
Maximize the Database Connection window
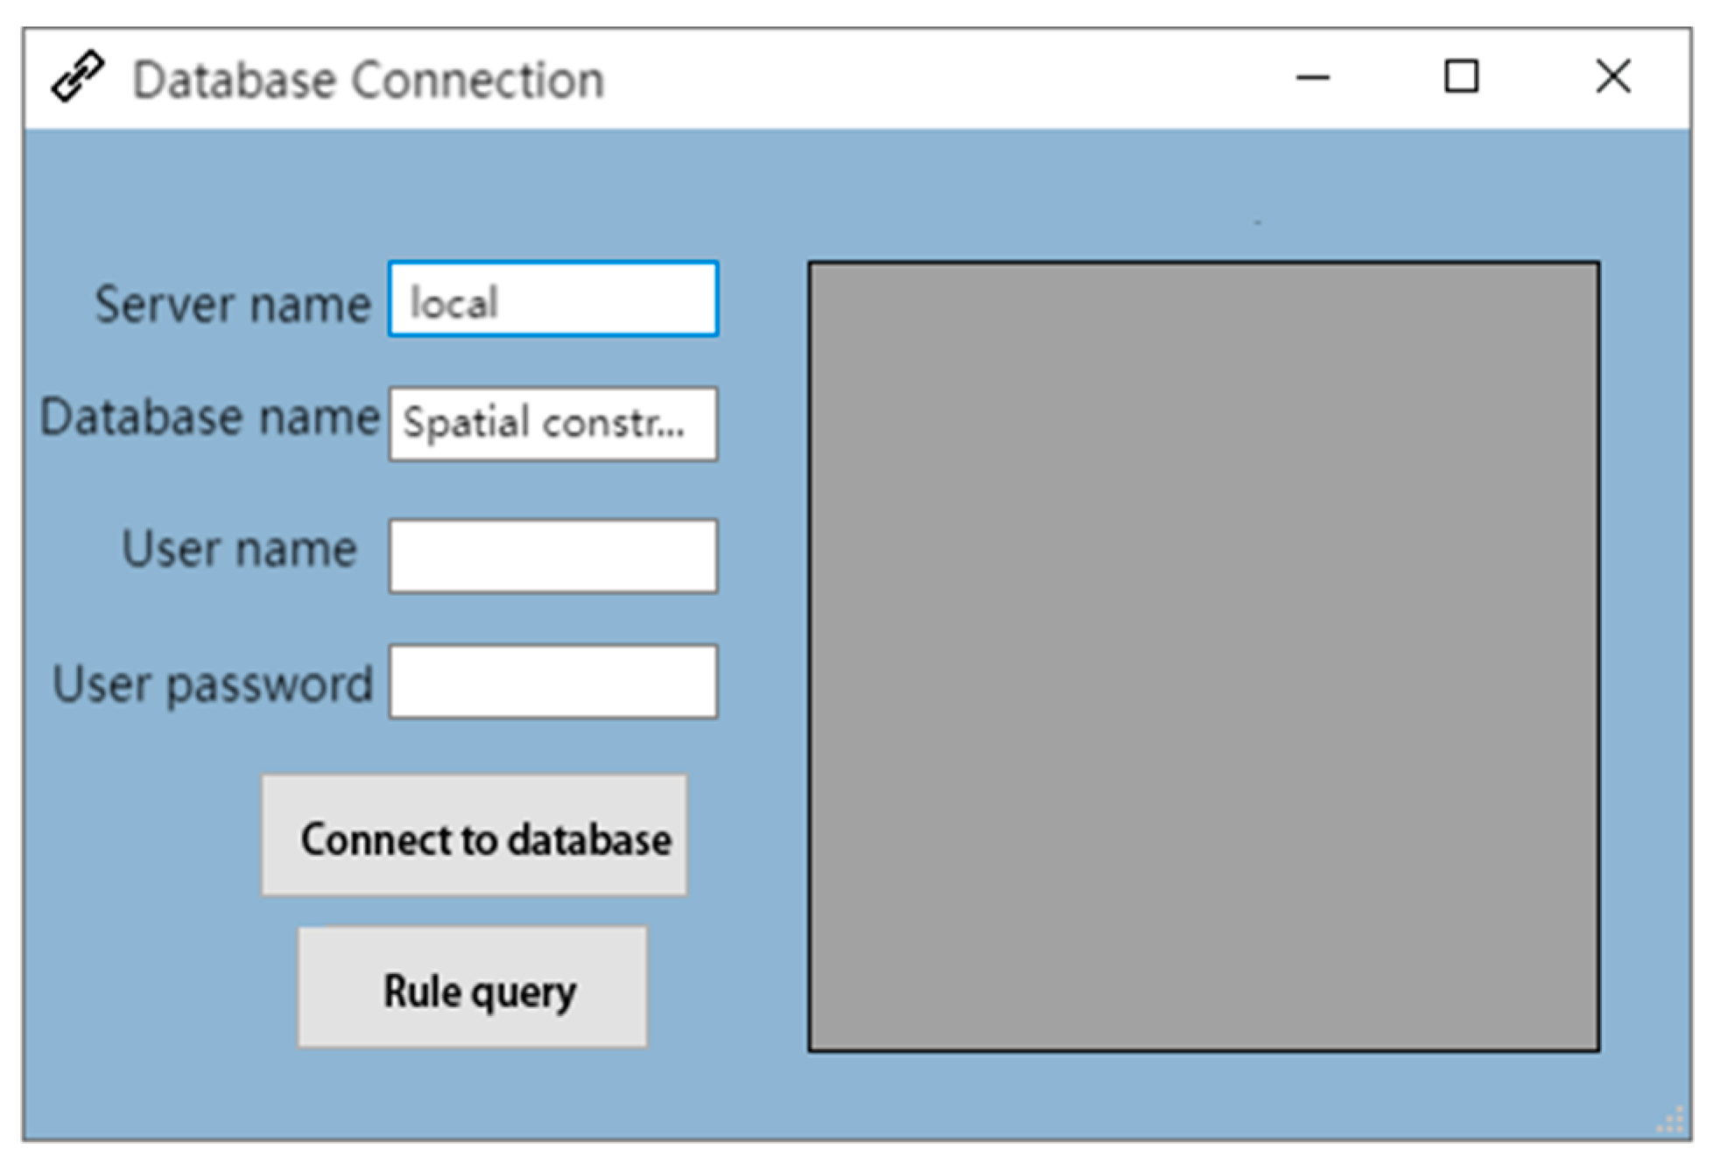click(x=1460, y=76)
